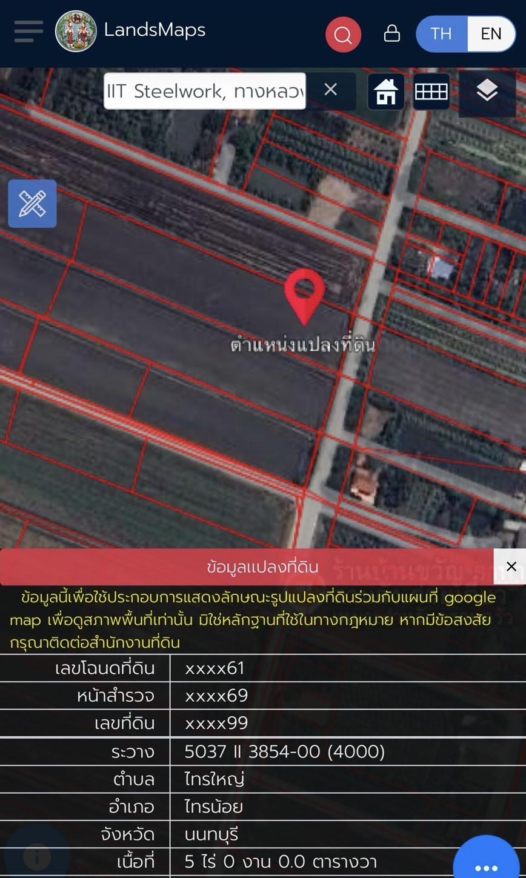
Task: Tap the ตำแหน่งแปลงที่ดิน map label
Action: (x=303, y=345)
